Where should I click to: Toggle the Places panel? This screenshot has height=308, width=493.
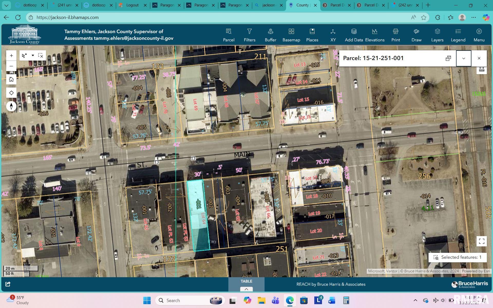point(312,35)
